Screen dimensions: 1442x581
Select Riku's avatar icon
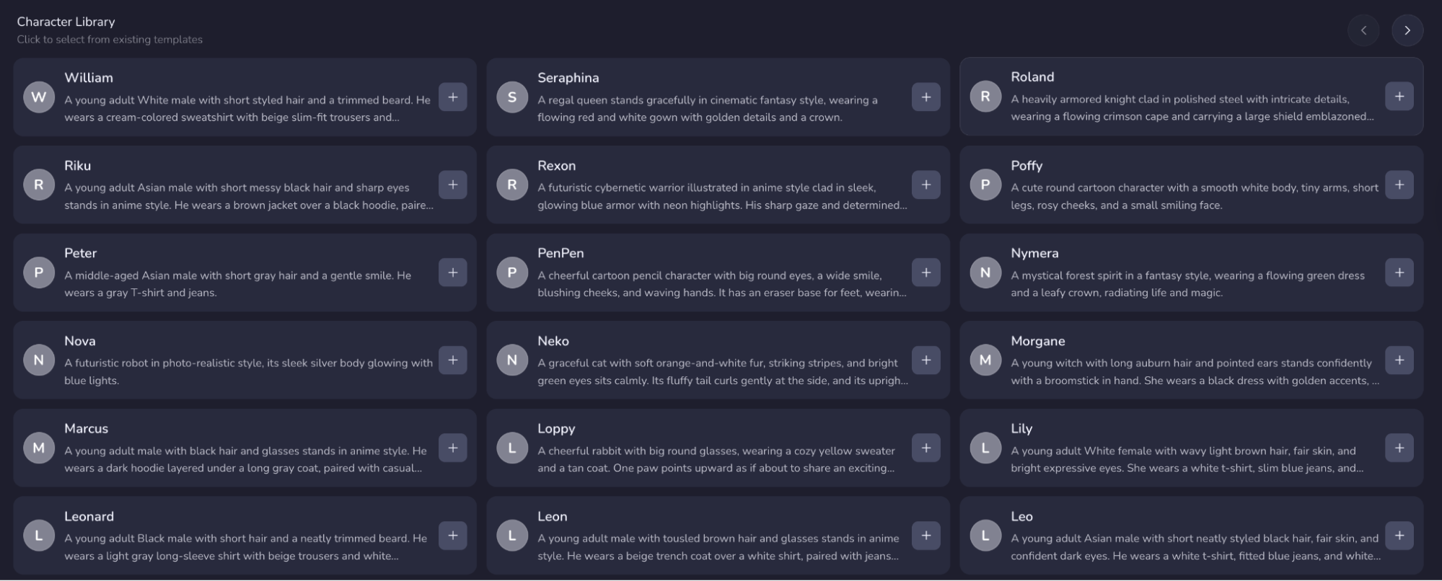point(39,185)
